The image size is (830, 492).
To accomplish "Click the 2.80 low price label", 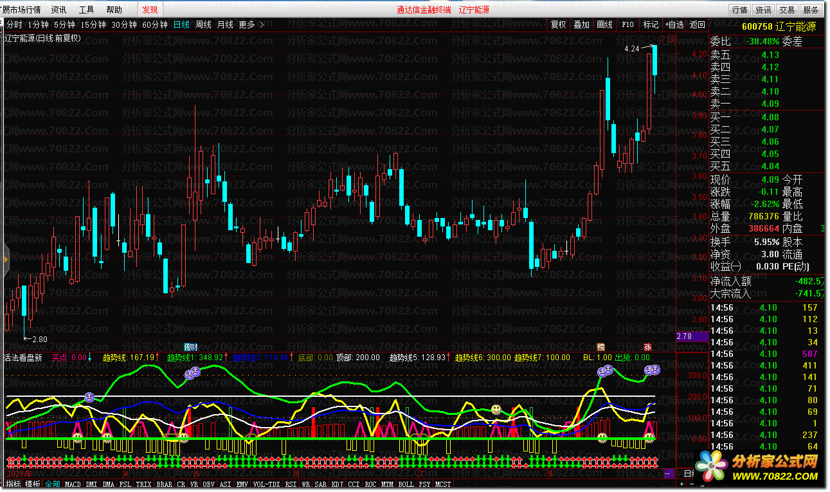I will [40, 339].
